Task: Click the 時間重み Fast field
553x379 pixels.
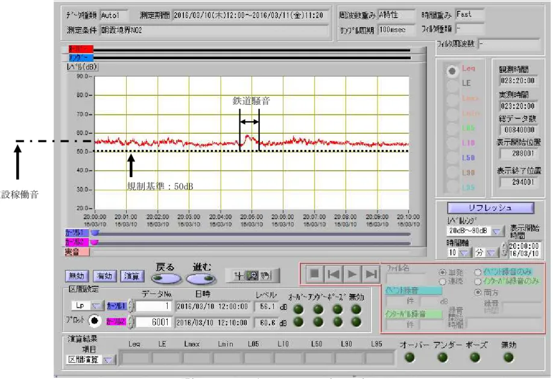Action: (469, 14)
